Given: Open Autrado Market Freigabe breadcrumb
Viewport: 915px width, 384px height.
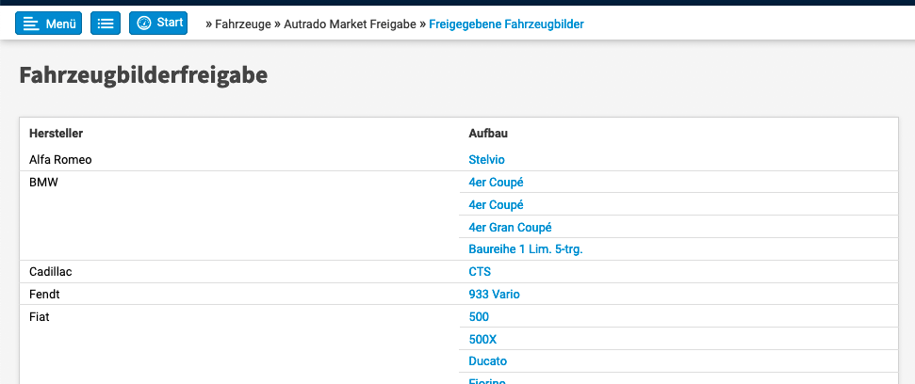Looking at the screenshot, I should (x=350, y=24).
